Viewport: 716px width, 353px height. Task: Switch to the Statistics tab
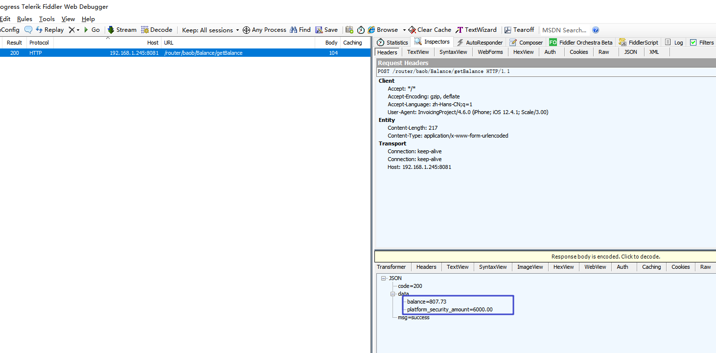pyautogui.click(x=393, y=43)
